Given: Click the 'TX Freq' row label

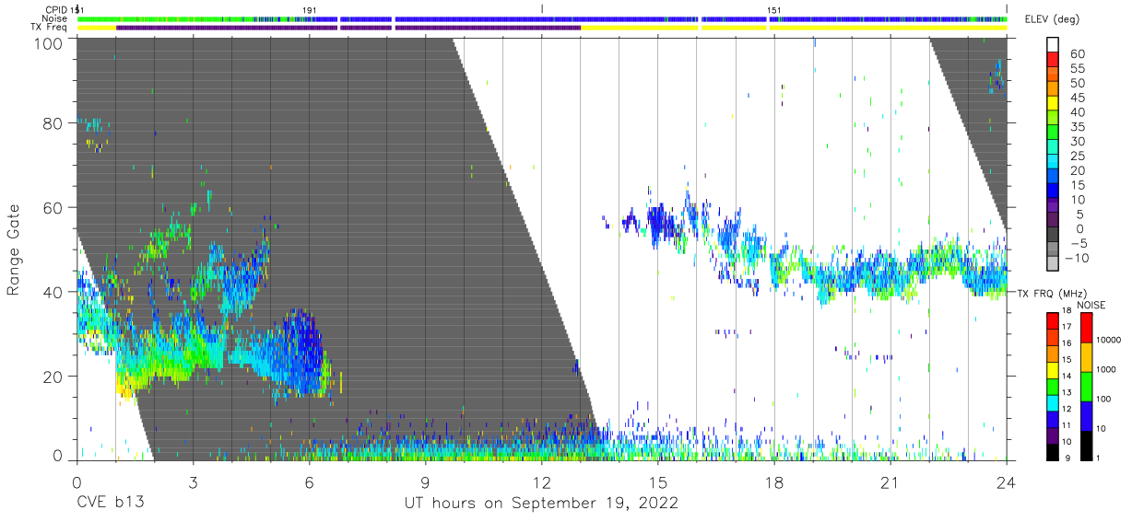Looking at the screenshot, I should coord(51,28).
